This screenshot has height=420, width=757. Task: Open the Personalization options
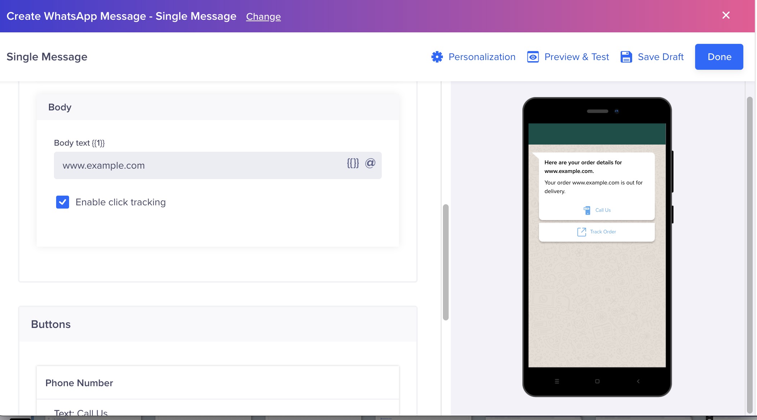[x=473, y=57]
